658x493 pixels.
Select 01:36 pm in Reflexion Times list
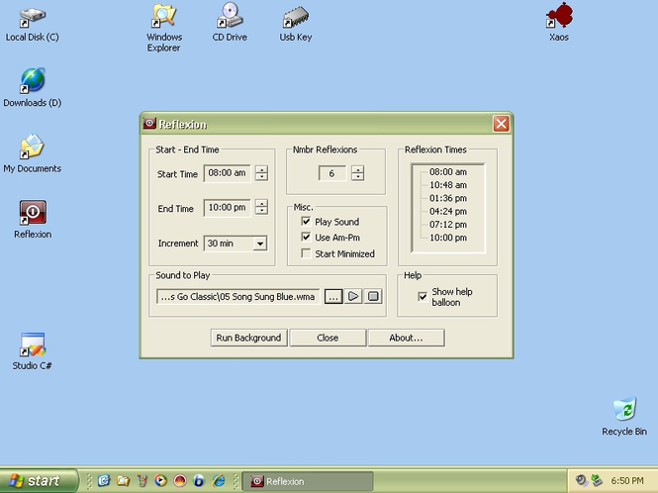448,198
